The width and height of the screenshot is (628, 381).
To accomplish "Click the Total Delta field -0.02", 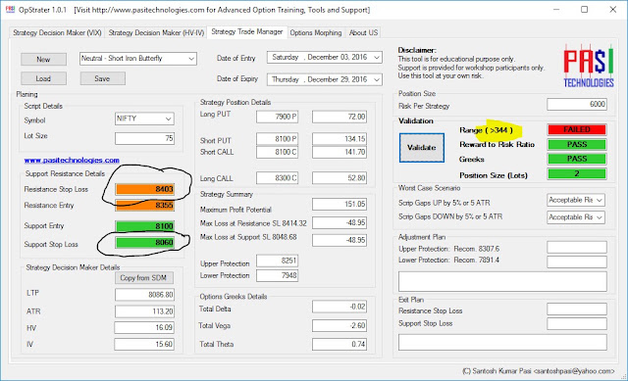I will tap(340, 307).
